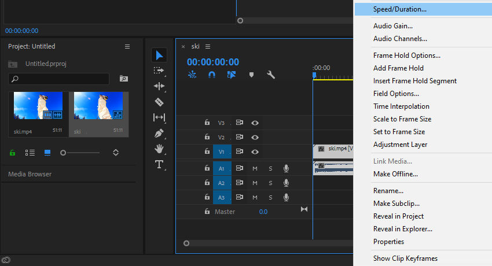The image size is (492, 266).
Task: Select the Ripple Edit tool
Action: tap(159, 86)
